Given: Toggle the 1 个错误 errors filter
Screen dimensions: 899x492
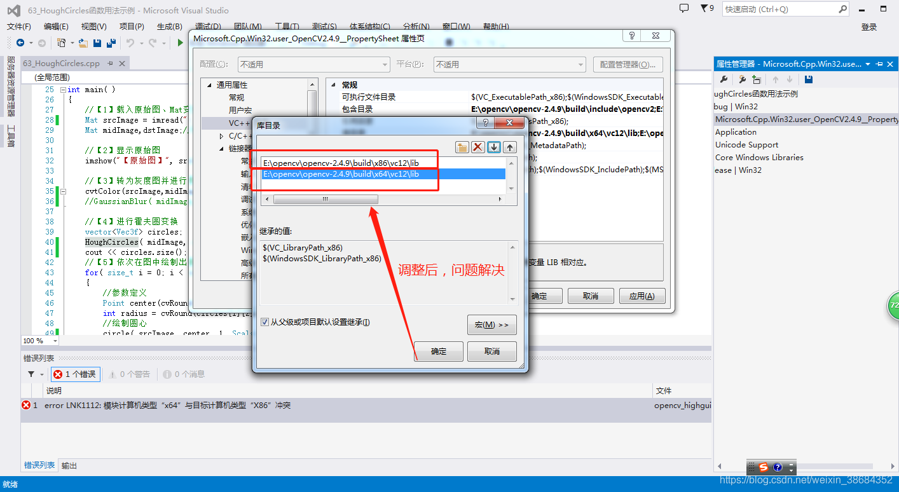Looking at the screenshot, I should [x=75, y=374].
